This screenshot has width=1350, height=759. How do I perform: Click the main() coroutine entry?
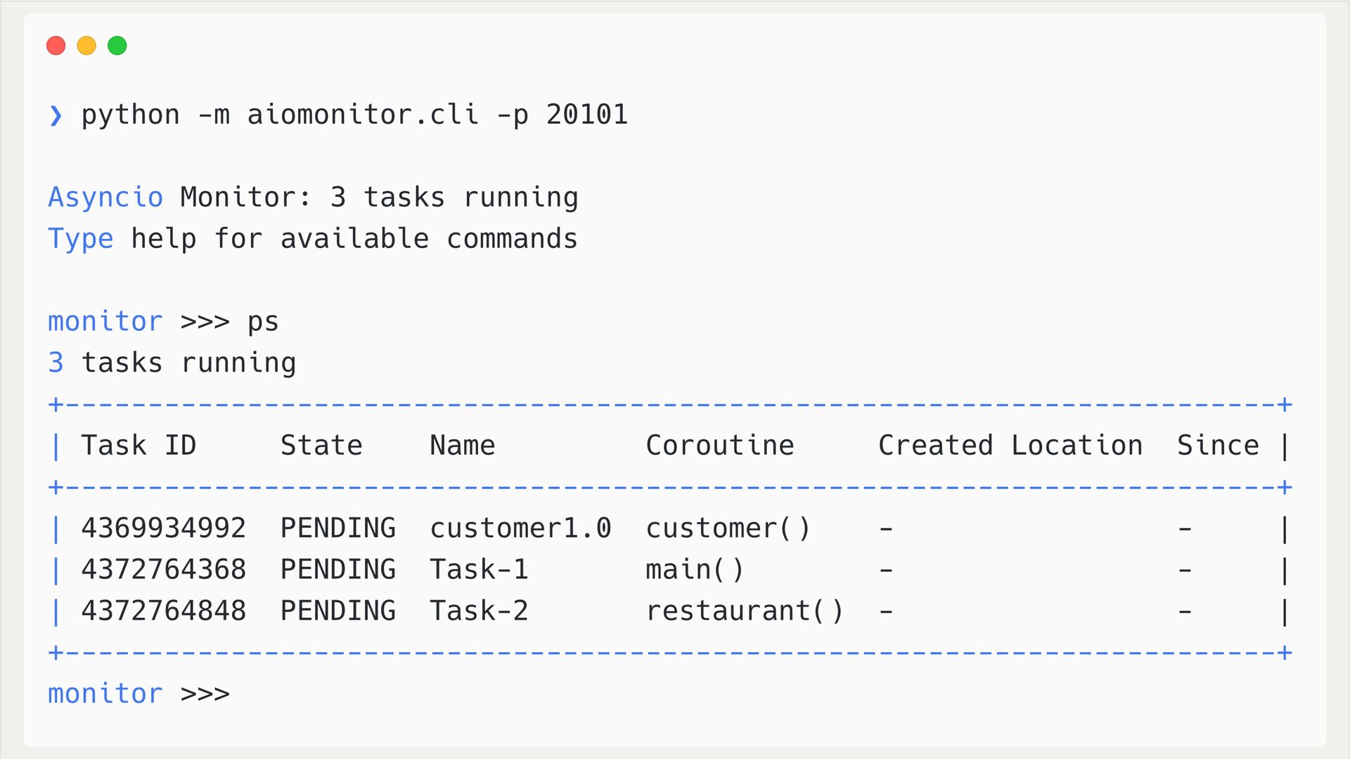(695, 570)
